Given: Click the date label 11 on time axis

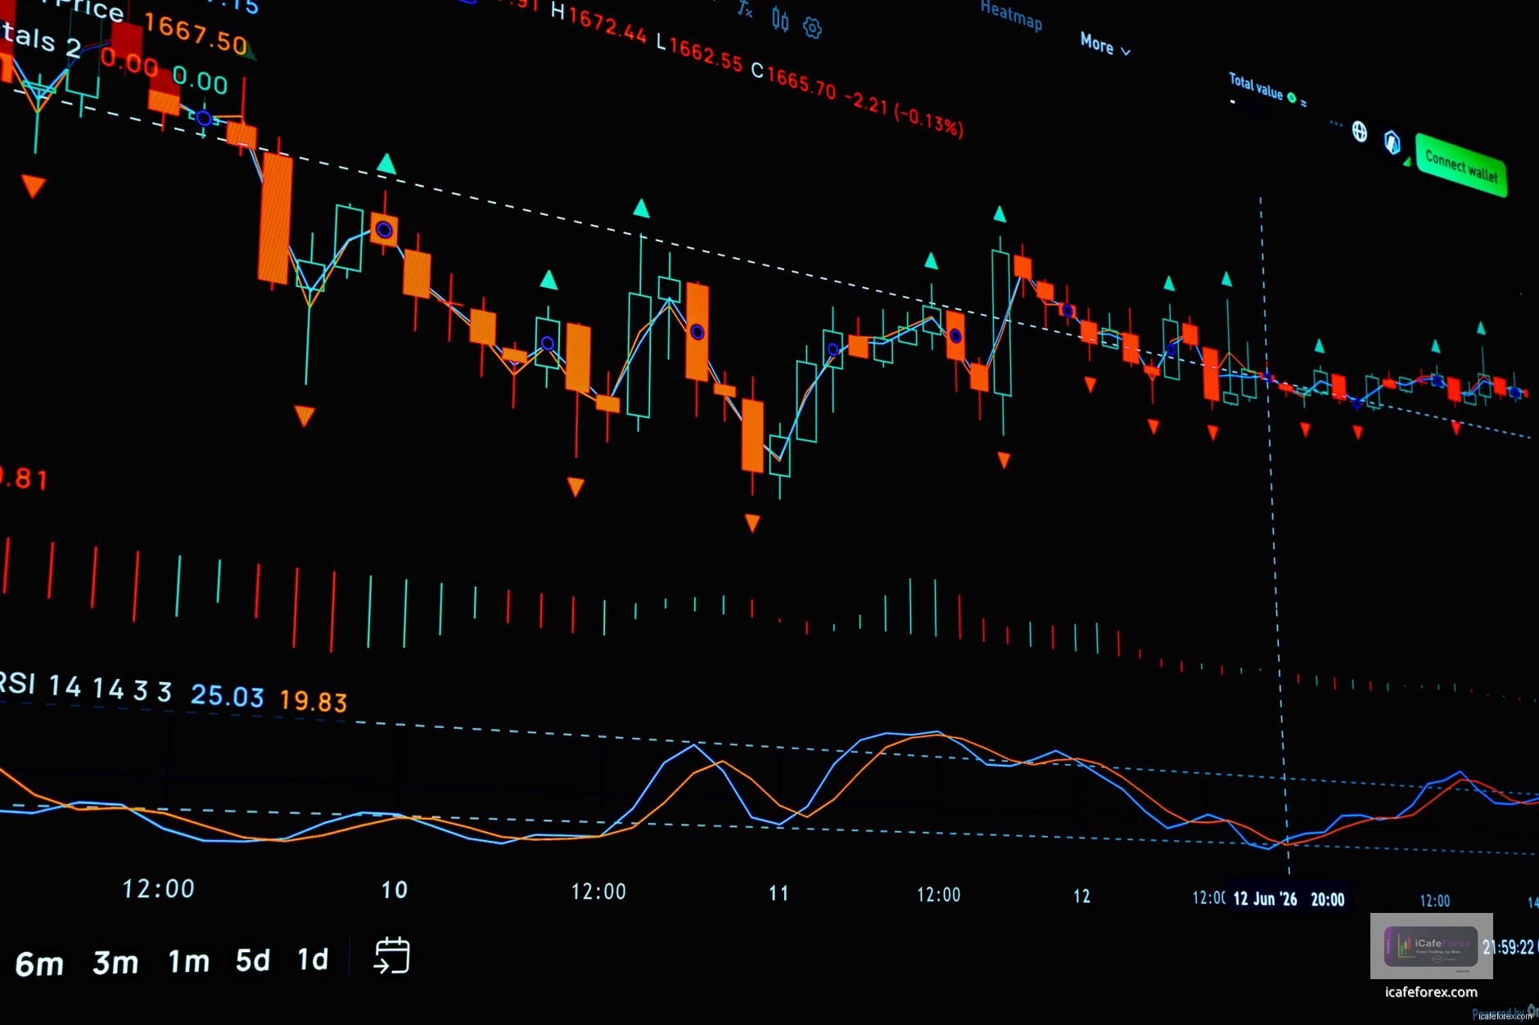Looking at the screenshot, I should 779,893.
